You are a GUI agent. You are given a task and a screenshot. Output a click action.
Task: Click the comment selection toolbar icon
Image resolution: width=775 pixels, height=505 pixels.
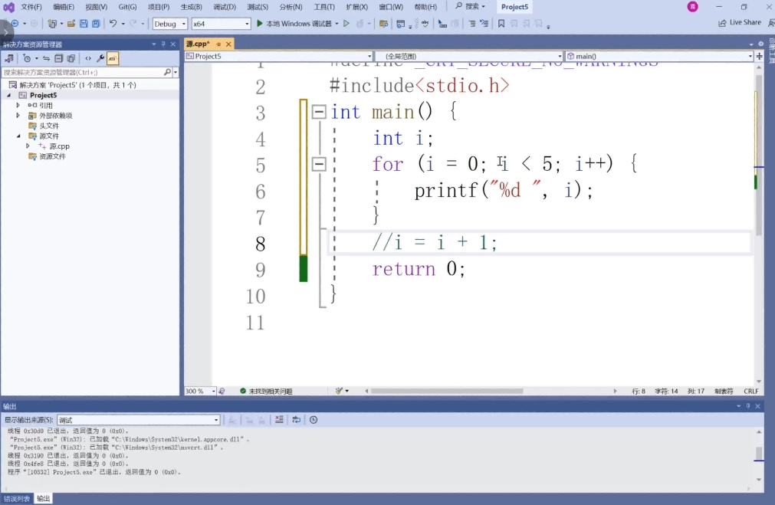472,23
